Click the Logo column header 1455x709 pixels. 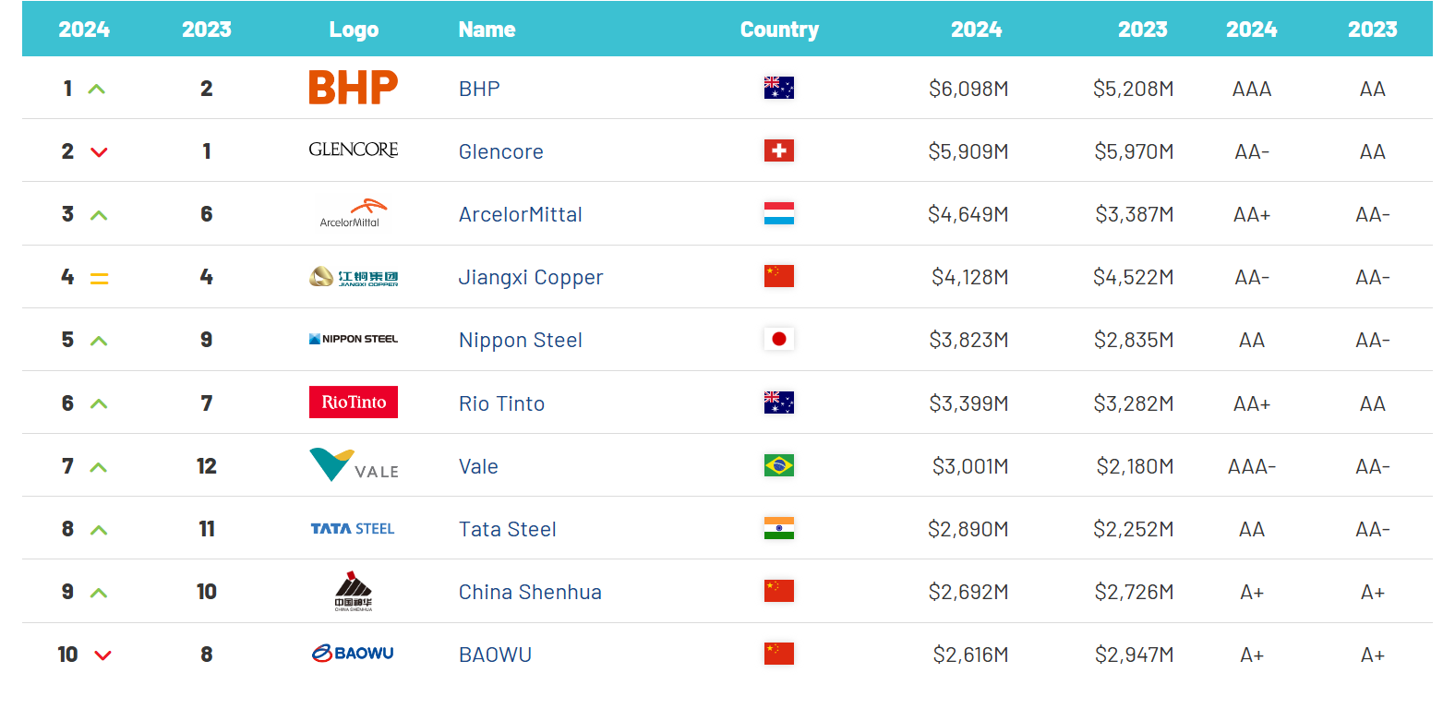[354, 30]
